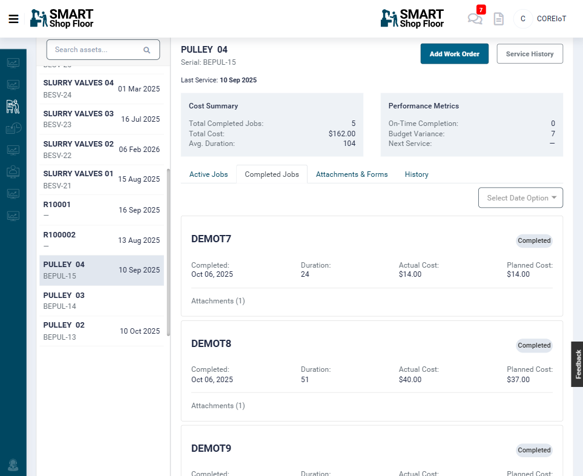Open the user profile icon at sidebar bottom
The width and height of the screenshot is (583, 476).
tap(13, 466)
